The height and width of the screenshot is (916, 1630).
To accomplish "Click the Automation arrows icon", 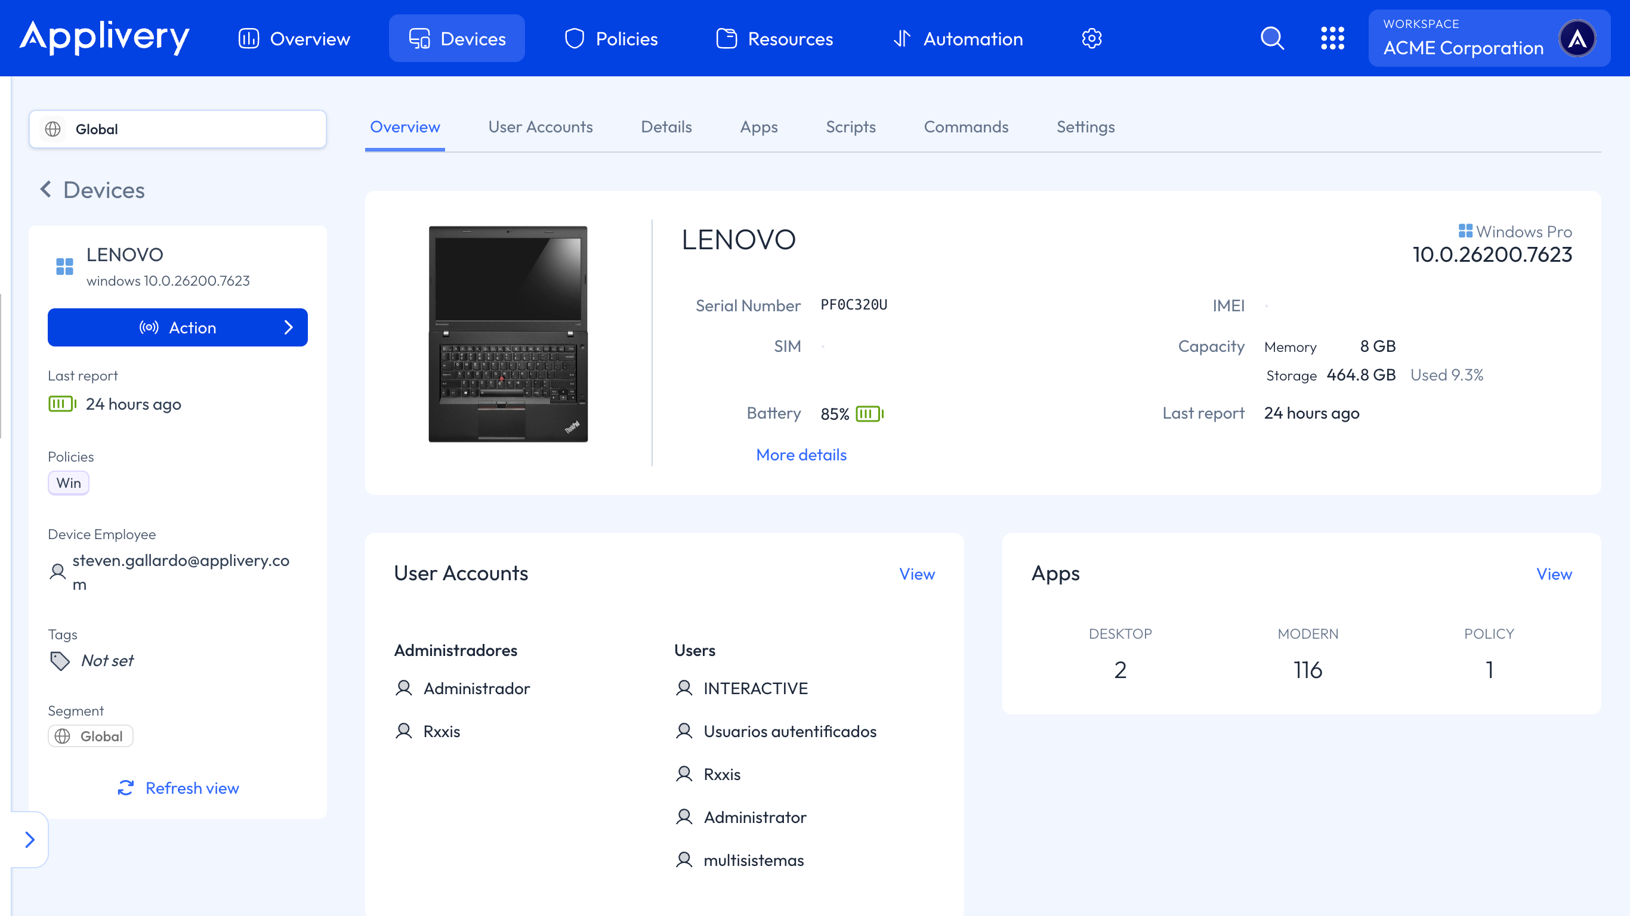I will pyautogui.click(x=901, y=38).
